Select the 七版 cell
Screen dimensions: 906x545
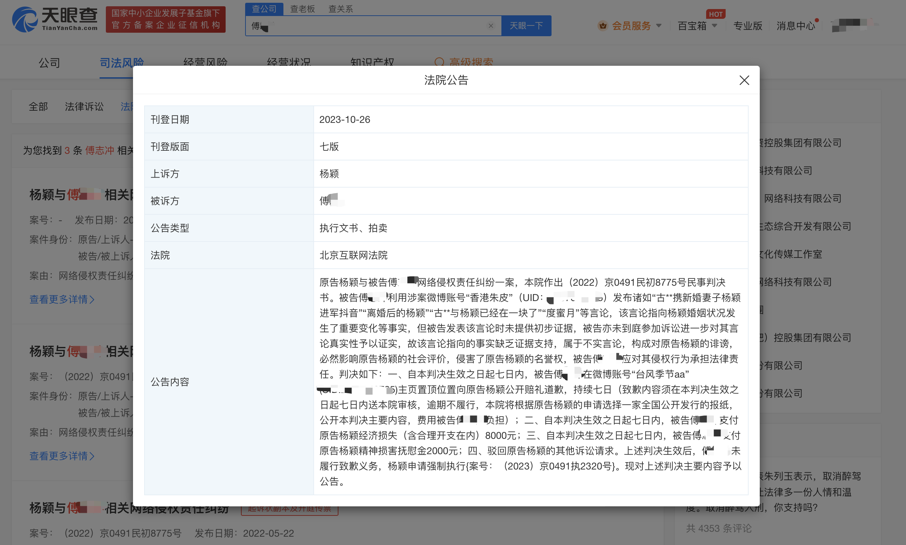(x=531, y=147)
